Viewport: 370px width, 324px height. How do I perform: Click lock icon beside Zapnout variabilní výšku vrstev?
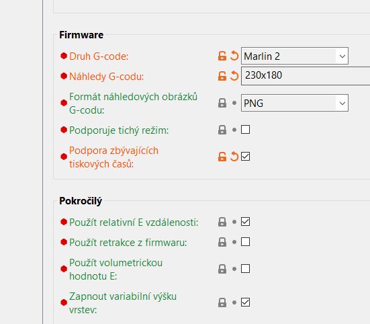pyautogui.click(x=222, y=302)
